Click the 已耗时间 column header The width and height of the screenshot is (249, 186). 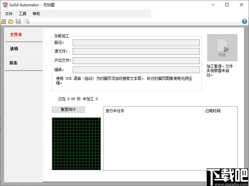click(220, 111)
